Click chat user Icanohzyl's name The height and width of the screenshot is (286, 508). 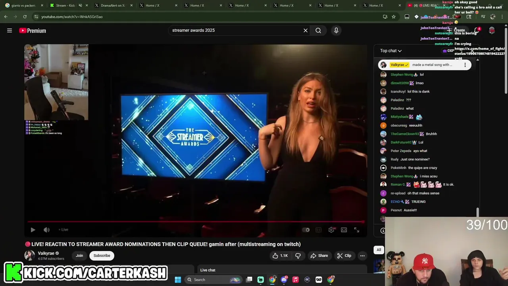398,91
